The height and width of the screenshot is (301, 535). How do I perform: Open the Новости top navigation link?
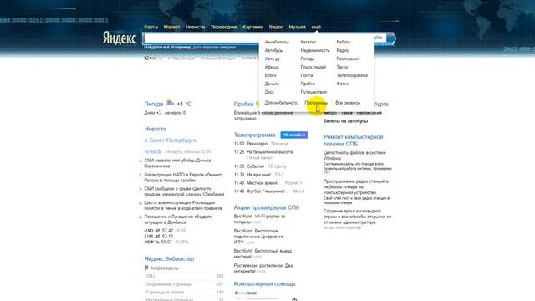(x=195, y=27)
